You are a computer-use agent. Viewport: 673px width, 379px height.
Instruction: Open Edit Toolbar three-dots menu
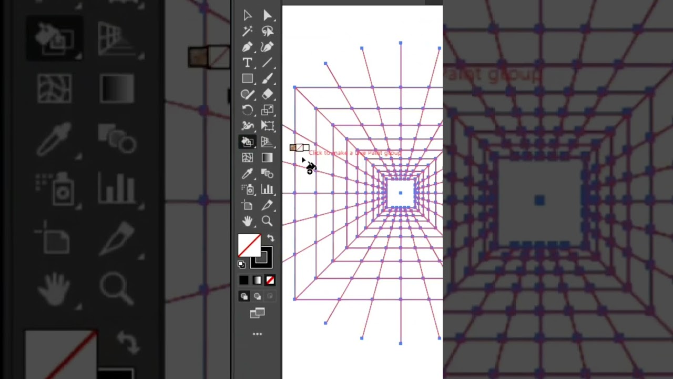pyautogui.click(x=257, y=334)
